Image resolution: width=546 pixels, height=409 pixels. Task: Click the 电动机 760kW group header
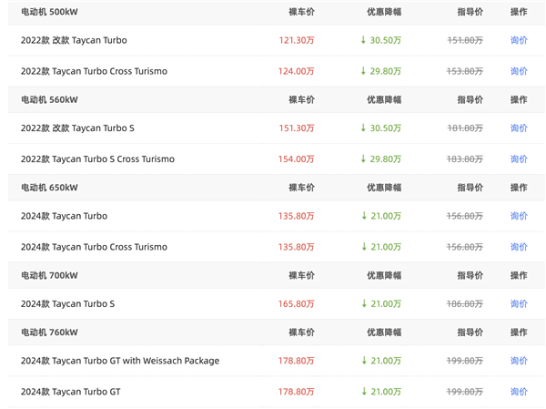coord(49,332)
